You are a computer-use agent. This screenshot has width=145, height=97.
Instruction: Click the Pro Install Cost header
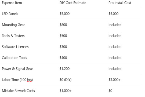(120, 3)
